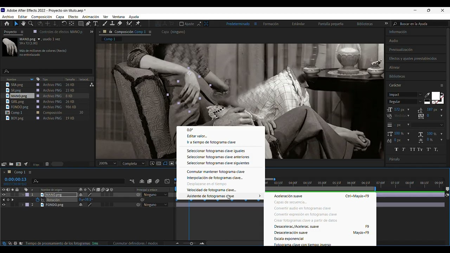The image size is (450, 253).
Task: Select the Rectangle shape tool
Action: (81, 24)
